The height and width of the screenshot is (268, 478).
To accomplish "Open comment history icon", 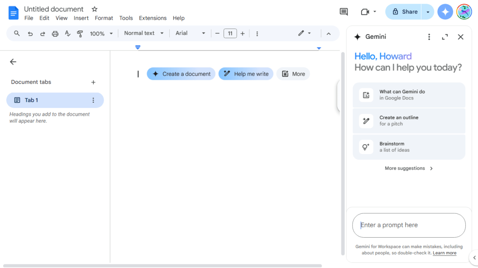I will coord(344,12).
